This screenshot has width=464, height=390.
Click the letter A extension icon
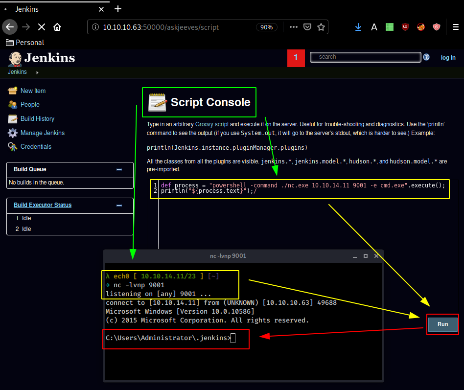(374, 27)
